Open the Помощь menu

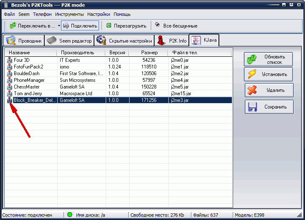click(122, 14)
